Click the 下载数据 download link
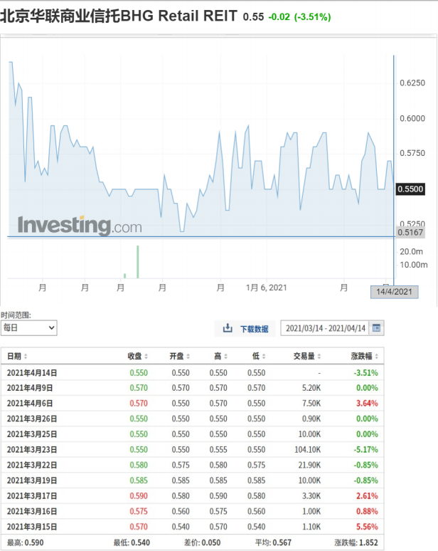438x551 pixels. [x=254, y=329]
